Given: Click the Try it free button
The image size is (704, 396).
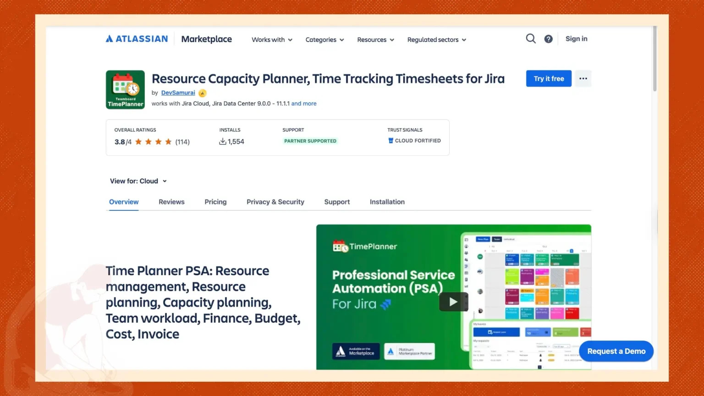Looking at the screenshot, I should pos(549,78).
